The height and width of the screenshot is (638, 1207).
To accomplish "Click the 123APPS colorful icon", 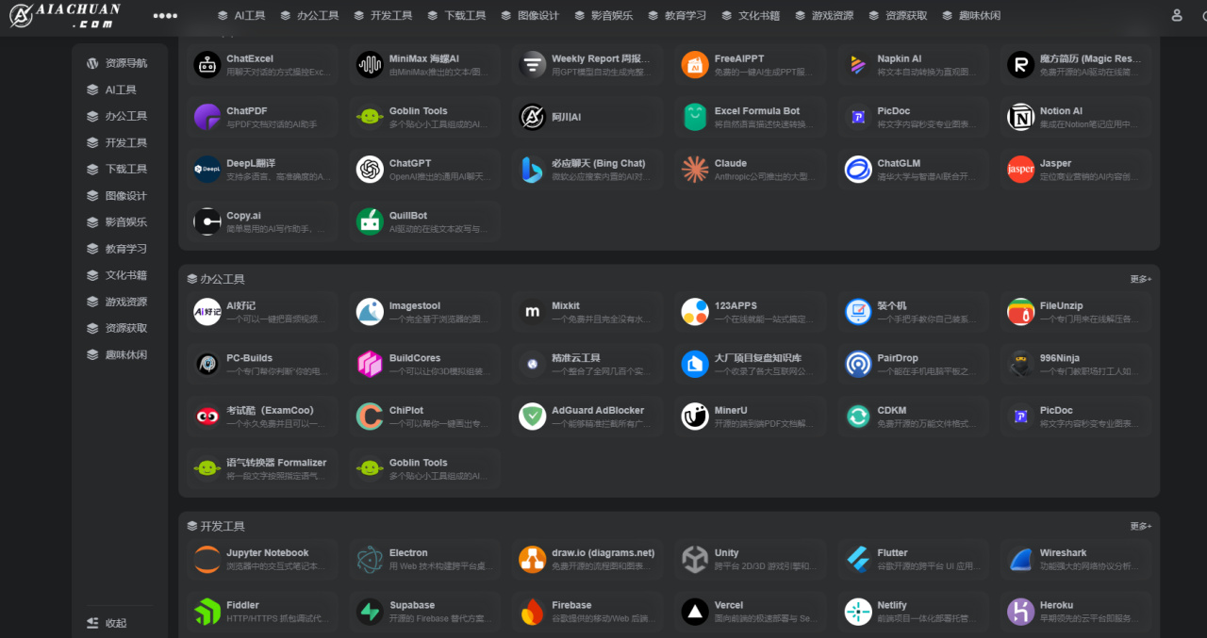I will pyautogui.click(x=695, y=311).
